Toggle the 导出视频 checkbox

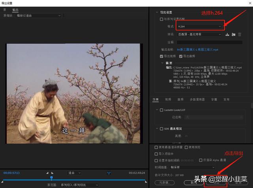click(x=161, y=56)
